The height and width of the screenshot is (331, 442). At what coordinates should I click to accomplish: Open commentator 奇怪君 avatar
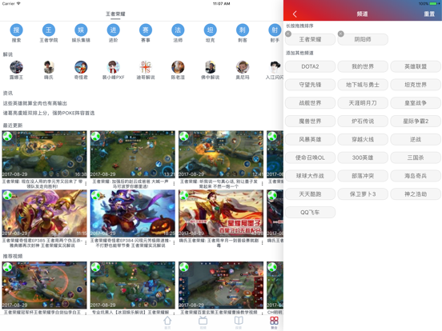pos(81,67)
